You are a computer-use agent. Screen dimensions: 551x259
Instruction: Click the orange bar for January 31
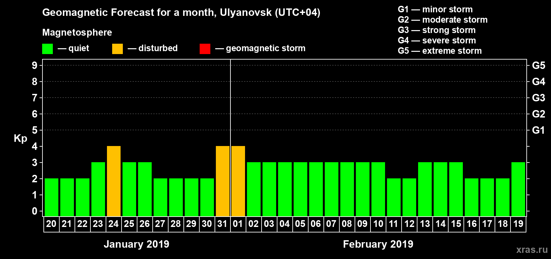click(223, 181)
